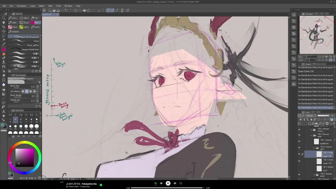Hide the eyeBrows layer
The width and height of the screenshot is (336, 189).
click(299, 141)
